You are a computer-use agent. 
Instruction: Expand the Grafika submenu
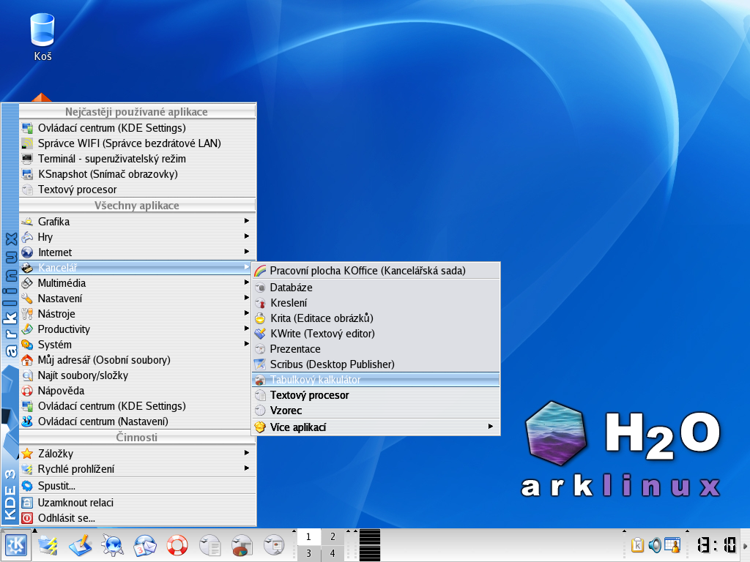pos(137,222)
